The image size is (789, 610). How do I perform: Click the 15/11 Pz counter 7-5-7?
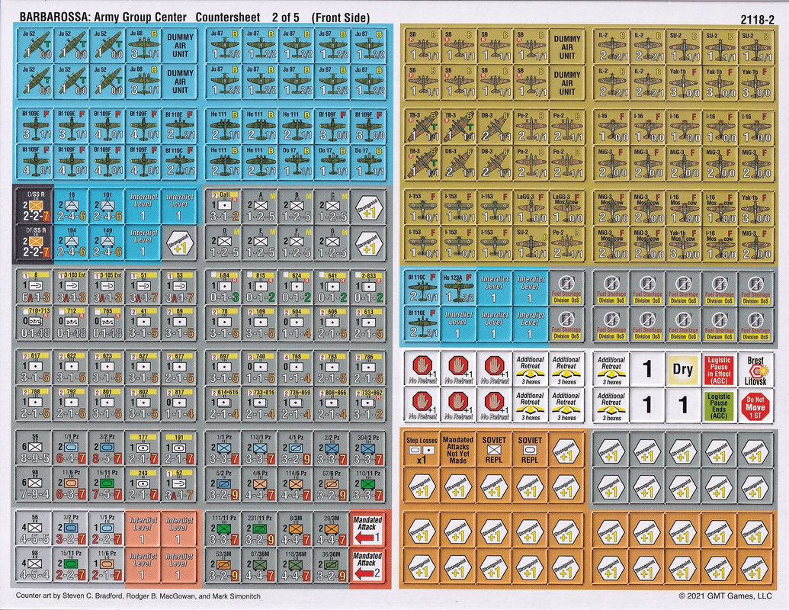[x=107, y=485]
